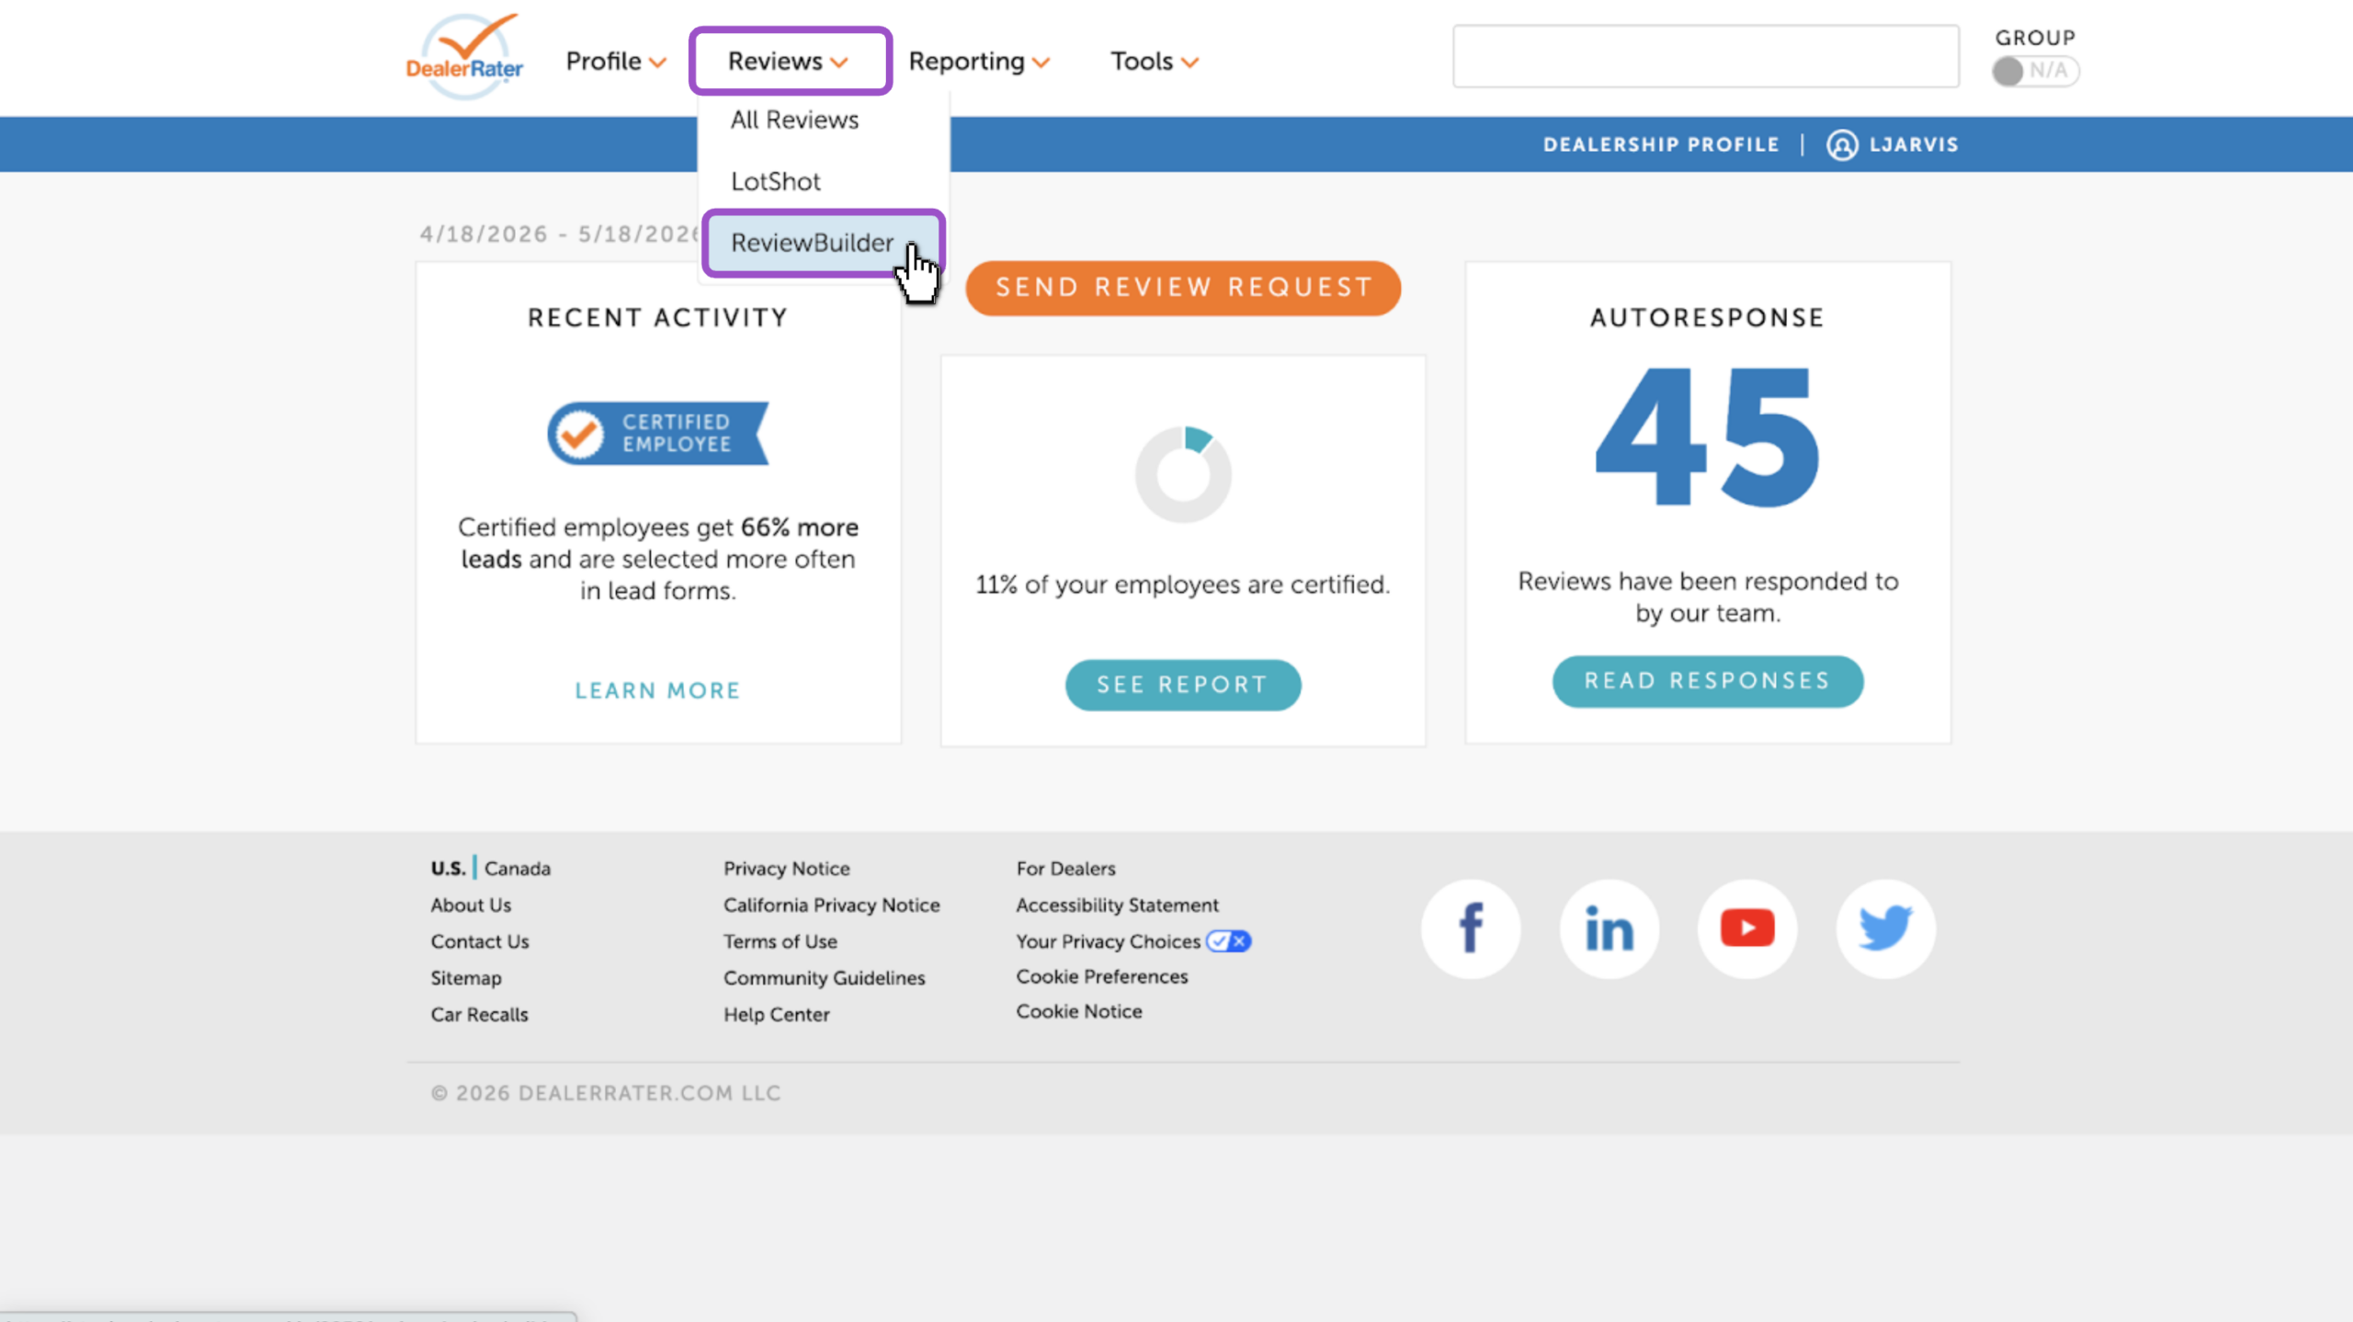Open the Help Center footer link
Screen dimensions: 2353x1322
point(777,1015)
